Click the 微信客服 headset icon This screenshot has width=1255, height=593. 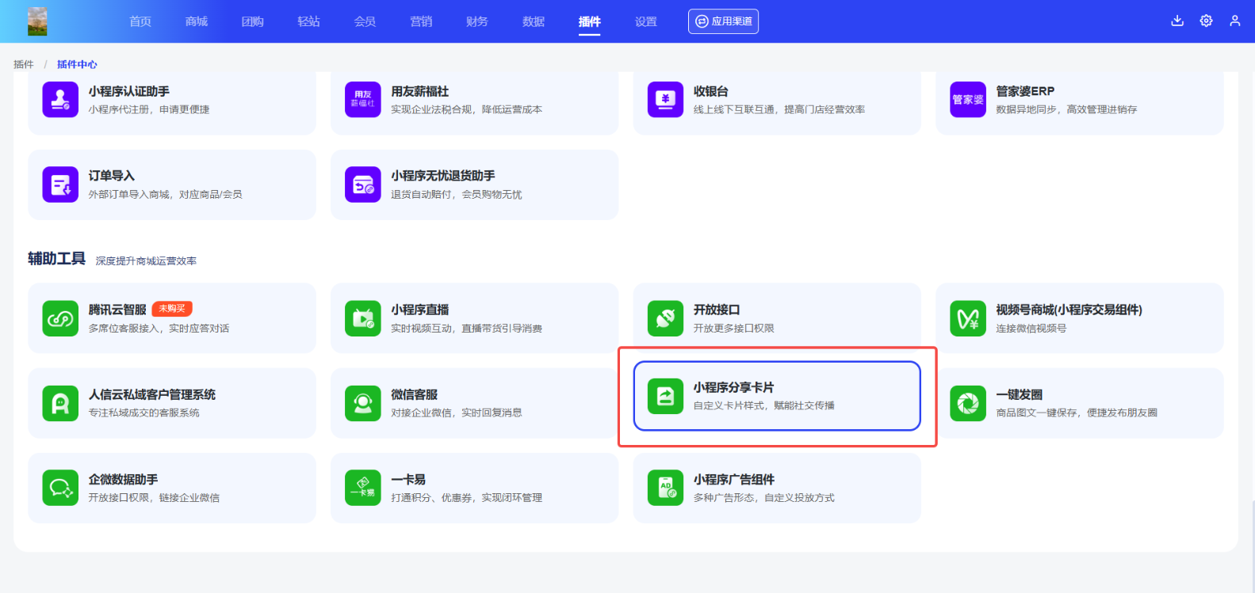coord(363,403)
